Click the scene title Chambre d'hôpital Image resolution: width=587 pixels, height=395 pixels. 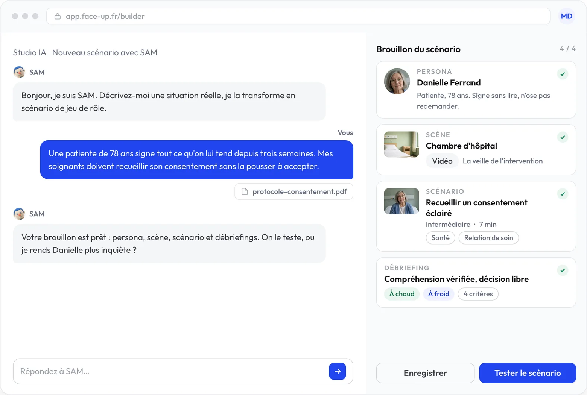click(461, 146)
